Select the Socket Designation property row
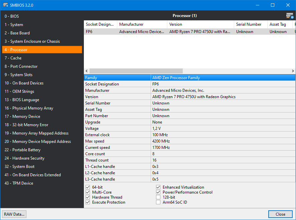The height and width of the screenshot is (220, 296). pyautogui.click(x=189, y=84)
